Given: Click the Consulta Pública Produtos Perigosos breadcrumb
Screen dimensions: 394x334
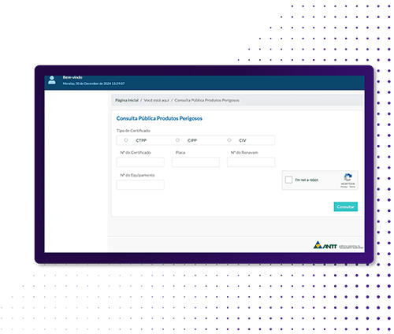Looking at the screenshot, I should tap(207, 100).
